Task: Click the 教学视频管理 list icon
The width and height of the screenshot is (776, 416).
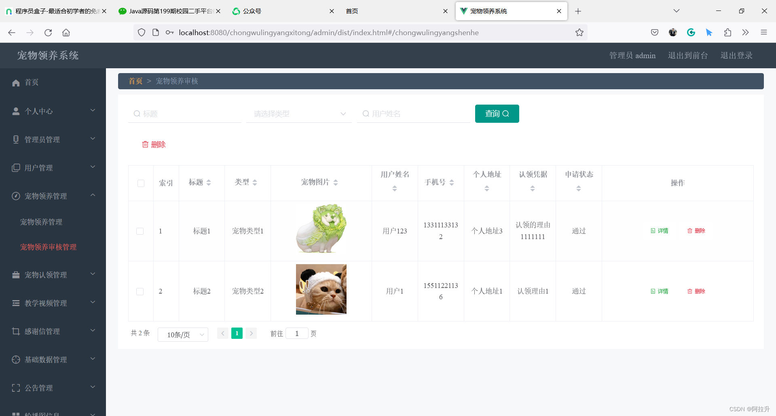Action: click(16, 303)
